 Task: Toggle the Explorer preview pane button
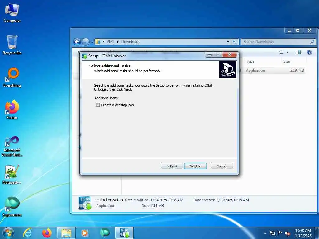click(298, 52)
